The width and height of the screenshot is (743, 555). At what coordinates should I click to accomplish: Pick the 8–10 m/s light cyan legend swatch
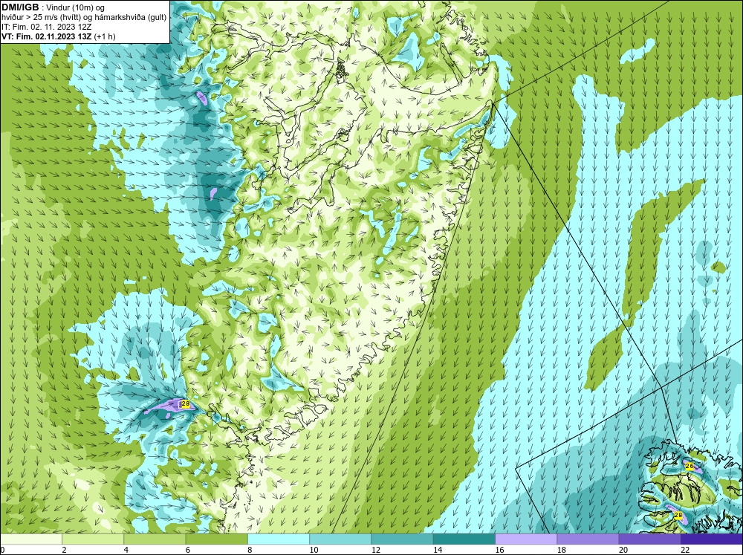click(x=279, y=539)
